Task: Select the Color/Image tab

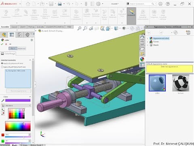Action: click(8, 54)
